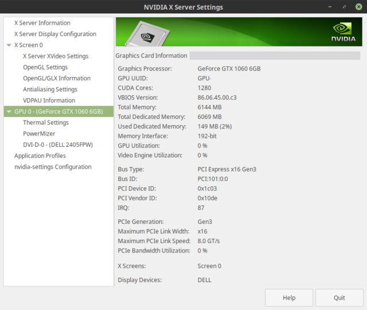Click Used Dedicated Memory 149 MB (2%)

[x=214, y=126]
